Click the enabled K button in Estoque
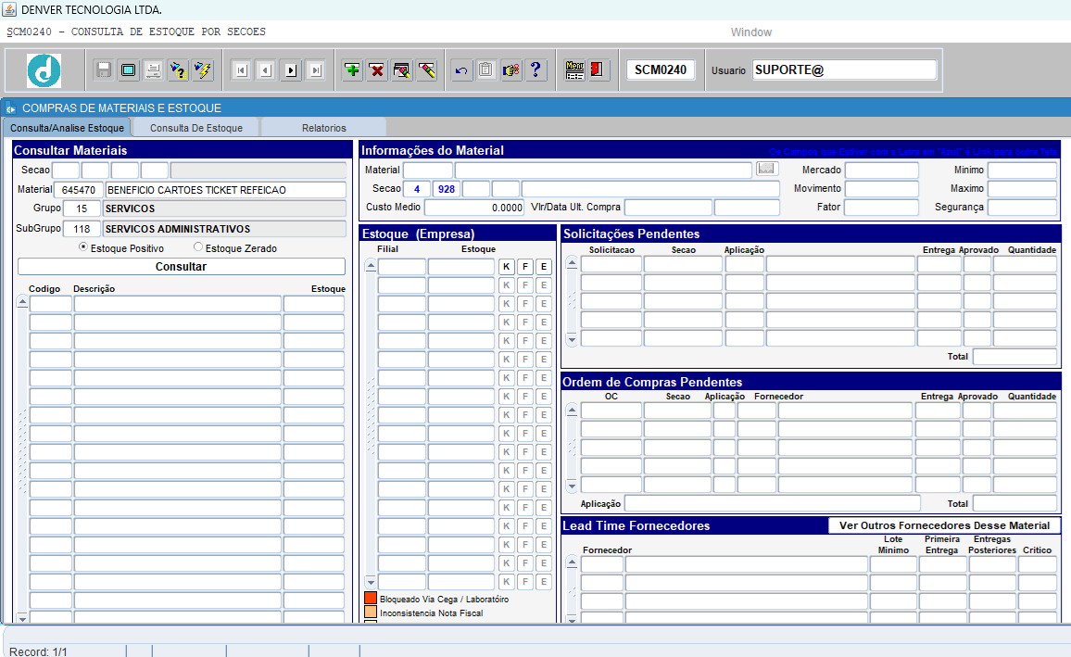The height and width of the screenshot is (657, 1071). [x=506, y=267]
